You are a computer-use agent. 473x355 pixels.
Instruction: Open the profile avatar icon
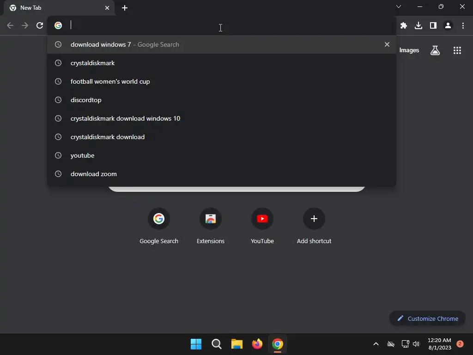pyautogui.click(x=448, y=25)
